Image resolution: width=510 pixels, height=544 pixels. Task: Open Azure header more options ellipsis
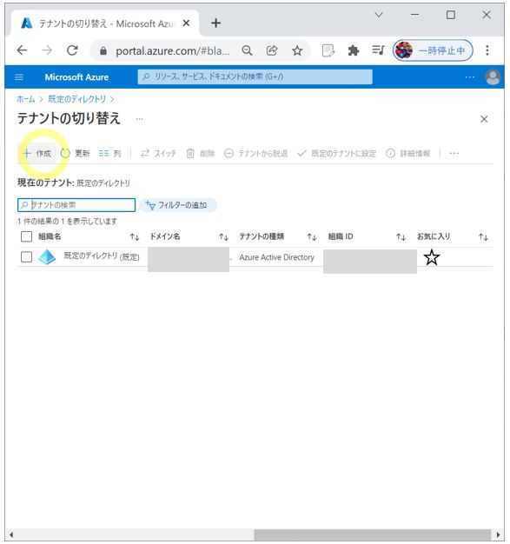[x=470, y=77]
